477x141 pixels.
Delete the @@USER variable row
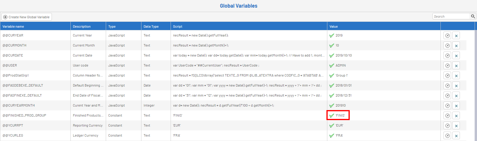click(x=456, y=66)
